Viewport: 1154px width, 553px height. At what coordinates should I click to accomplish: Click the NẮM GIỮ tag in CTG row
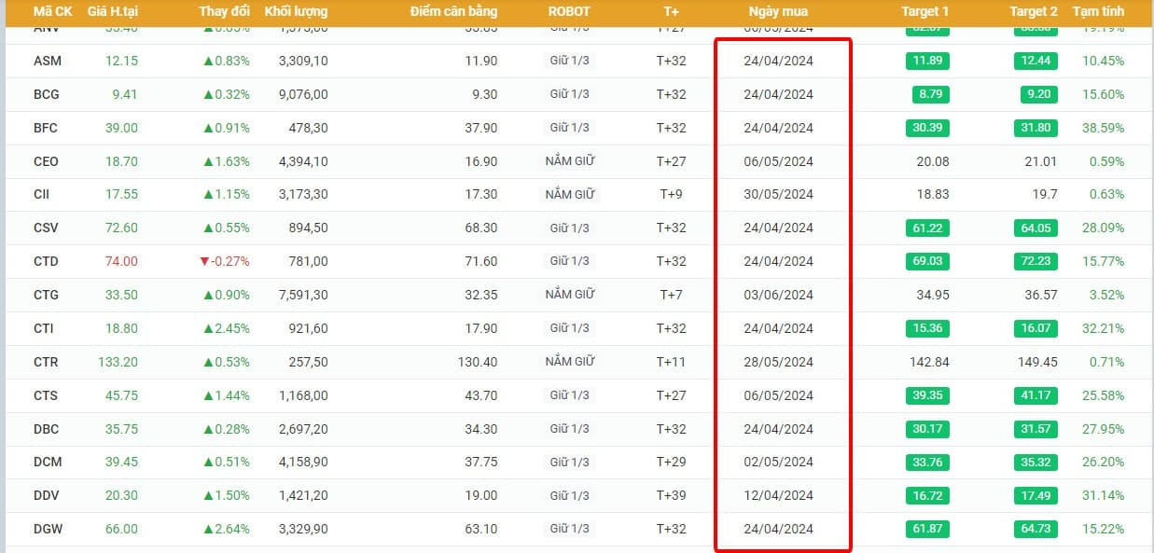[570, 295]
